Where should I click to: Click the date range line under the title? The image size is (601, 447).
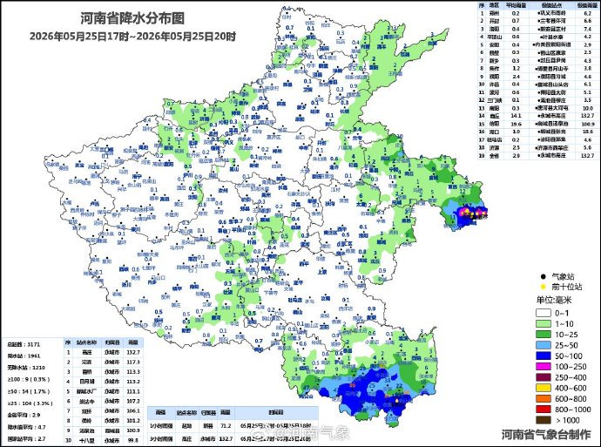(x=132, y=37)
